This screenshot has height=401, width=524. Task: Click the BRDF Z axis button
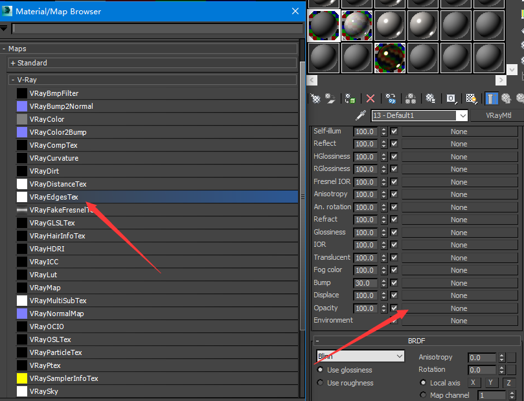(x=508, y=383)
